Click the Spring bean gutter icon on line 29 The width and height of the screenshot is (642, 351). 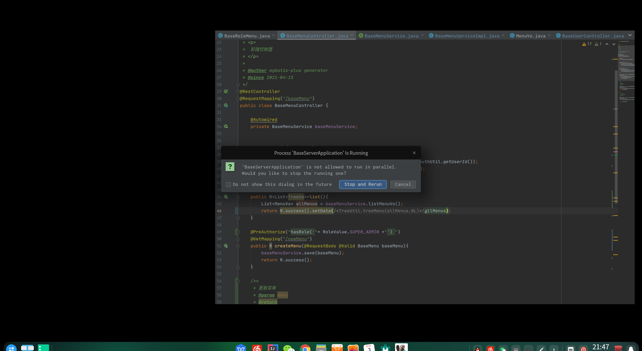(x=226, y=91)
